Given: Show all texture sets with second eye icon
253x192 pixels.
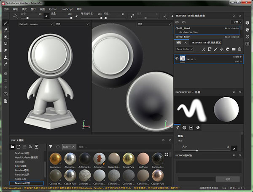Looking at the screenshot, I should [x=184, y=22].
